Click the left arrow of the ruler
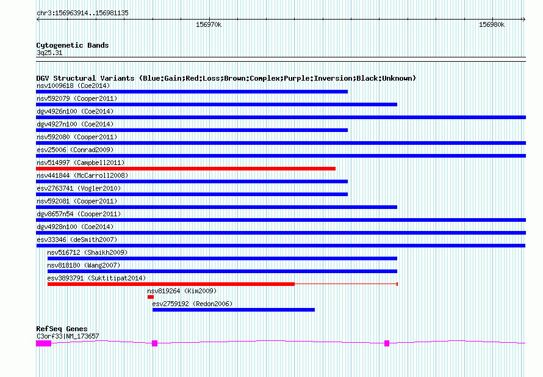 click(x=38, y=20)
